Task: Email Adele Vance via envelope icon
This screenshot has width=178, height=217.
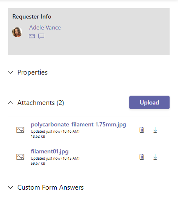Action: (x=32, y=36)
